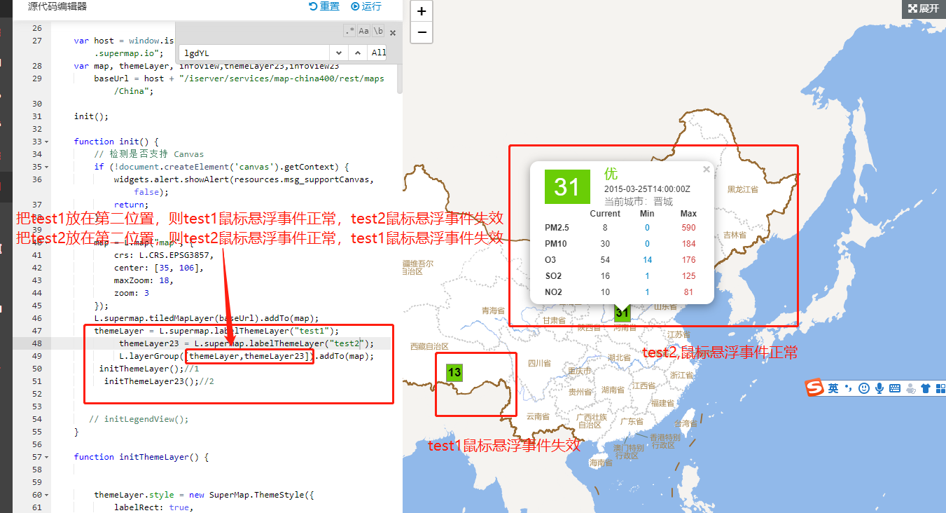
Task: Click line number 48 in gutter
Action: tap(36, 343)
